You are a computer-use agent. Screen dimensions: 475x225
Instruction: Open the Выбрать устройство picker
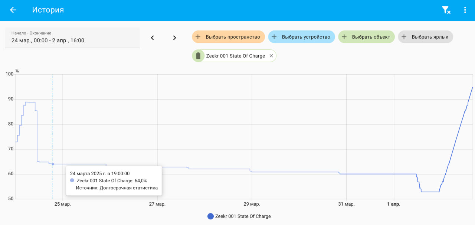click(x=301, y=37)
